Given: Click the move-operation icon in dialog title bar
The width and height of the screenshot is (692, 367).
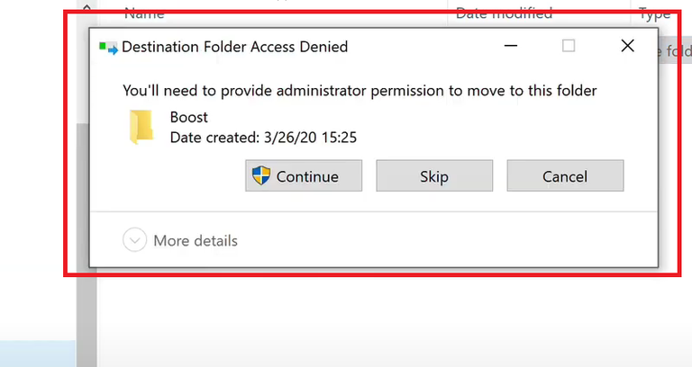Looking at the screenshot, I should [x=109, y=48].
